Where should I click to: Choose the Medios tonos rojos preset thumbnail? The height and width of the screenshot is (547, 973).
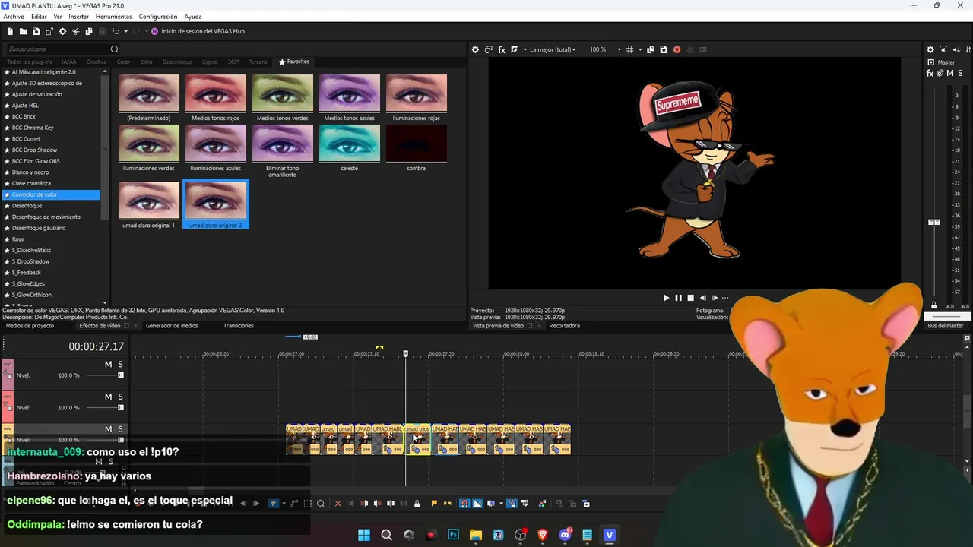click(x=216, y=93)
